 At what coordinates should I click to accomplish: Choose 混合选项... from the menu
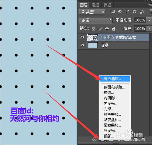pyautogui.click(x=115, y=79)
